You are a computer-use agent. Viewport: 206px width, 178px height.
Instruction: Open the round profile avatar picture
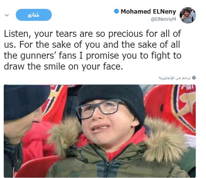click(188, 15)
